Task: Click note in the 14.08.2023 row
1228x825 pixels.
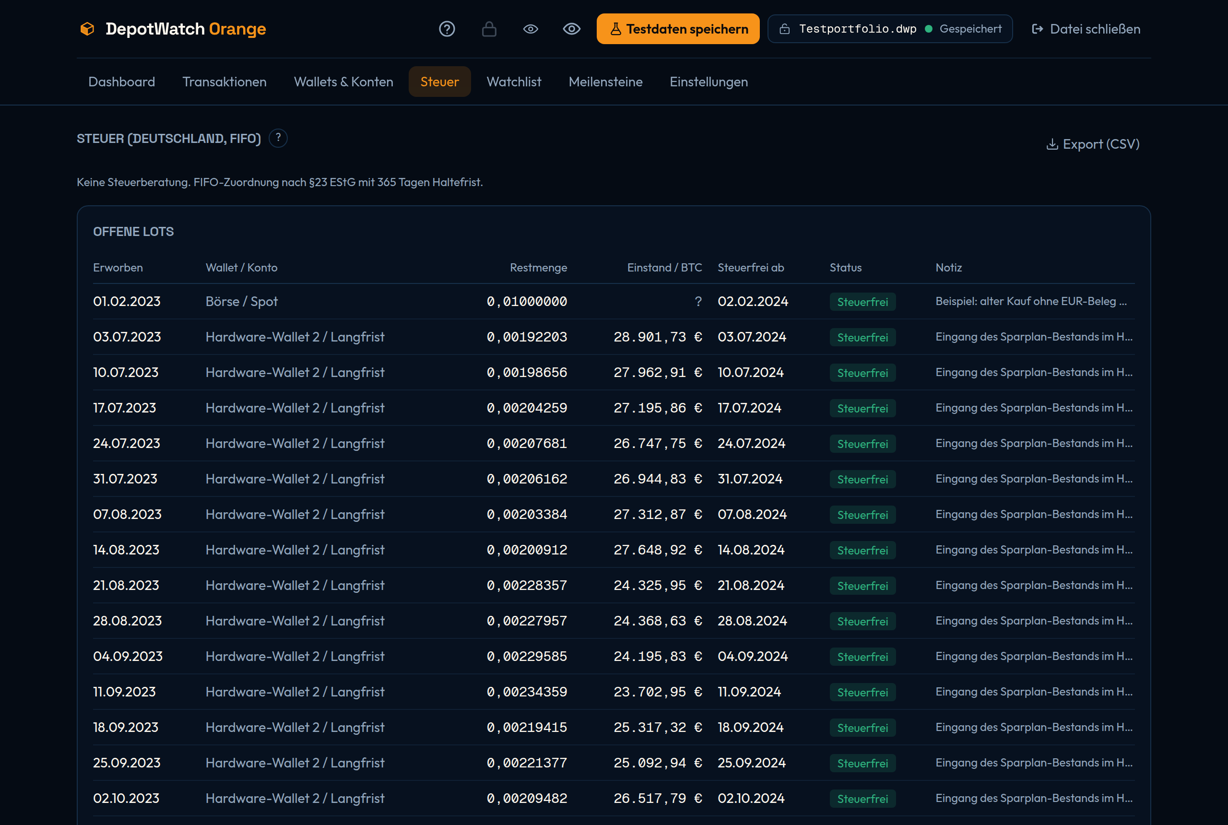Action: pyautogui.click(x=1034, y=550)
